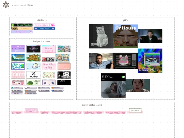The width and height of the screenshot is (184, 138).
Task: Click the polka-dot bear stamp
Action: tap(49, 75)
